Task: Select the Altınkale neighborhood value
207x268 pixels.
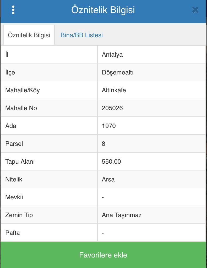Action: click(x=114, y=90)
